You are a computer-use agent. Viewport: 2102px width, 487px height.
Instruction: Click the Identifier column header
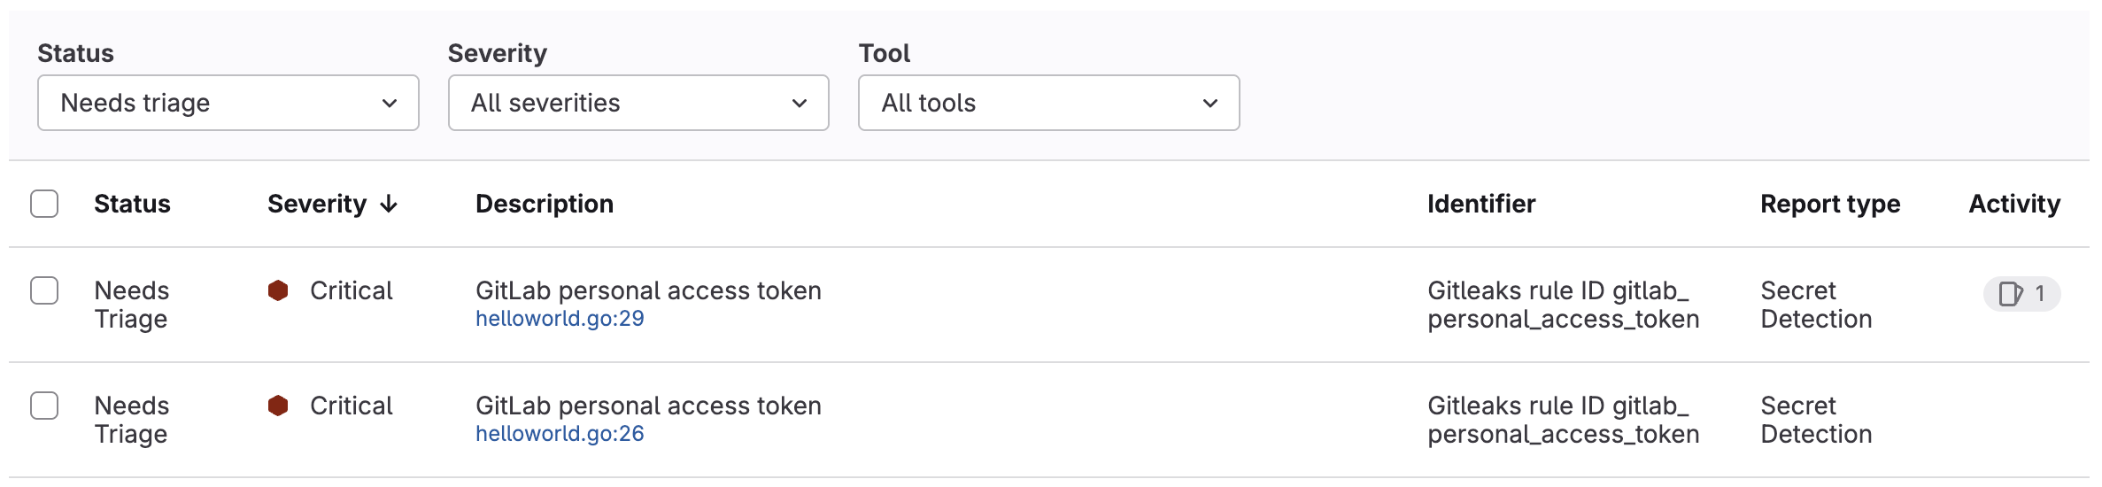[1481, 205]
